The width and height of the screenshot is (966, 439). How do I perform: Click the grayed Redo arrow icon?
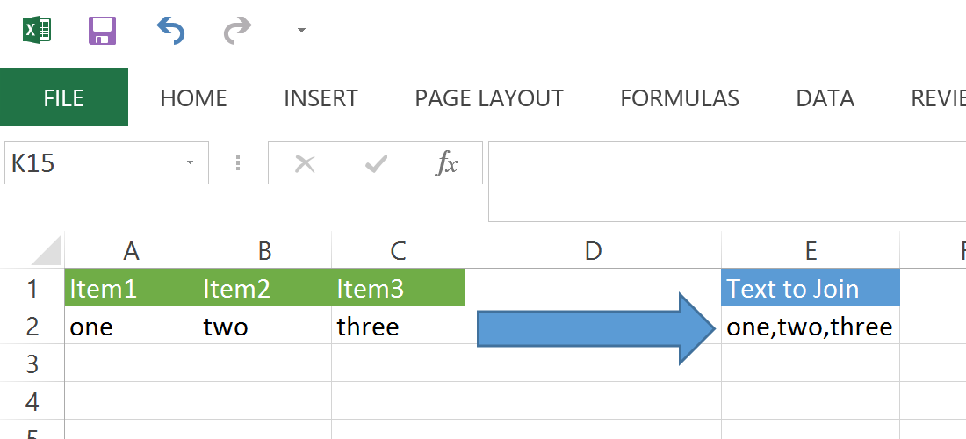(x=238, y=30)
